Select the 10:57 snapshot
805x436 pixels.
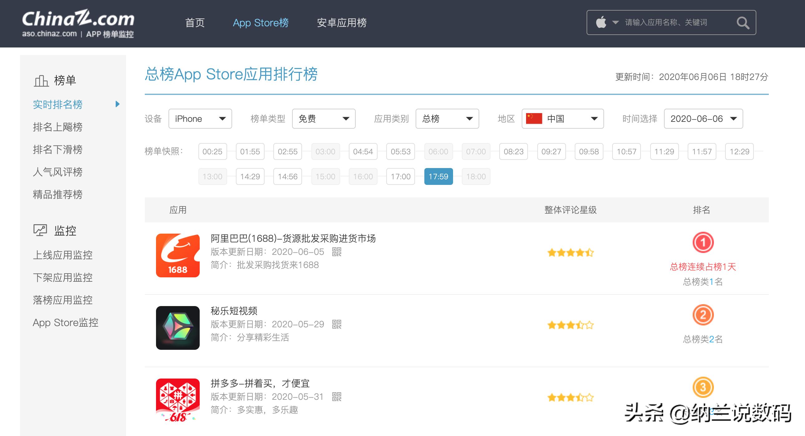[627, 151]
